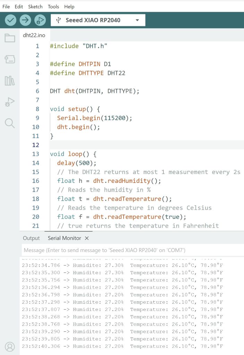Switch to the Output tab
The width and height of the screenshot is (244, 355).
(x=31, y=238)
